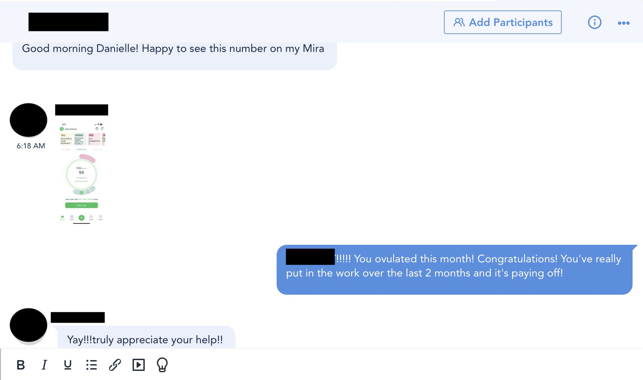Screen dimensions: 643x380
Task: Open the Mira app screenshot attachment
Action: (x=82, y=173)
